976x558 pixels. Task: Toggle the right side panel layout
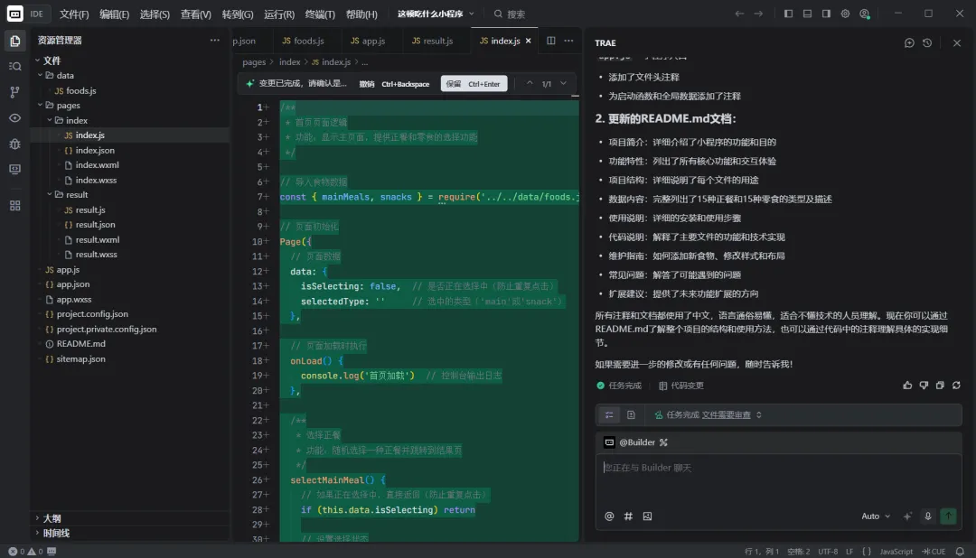[x=826, y=14]
